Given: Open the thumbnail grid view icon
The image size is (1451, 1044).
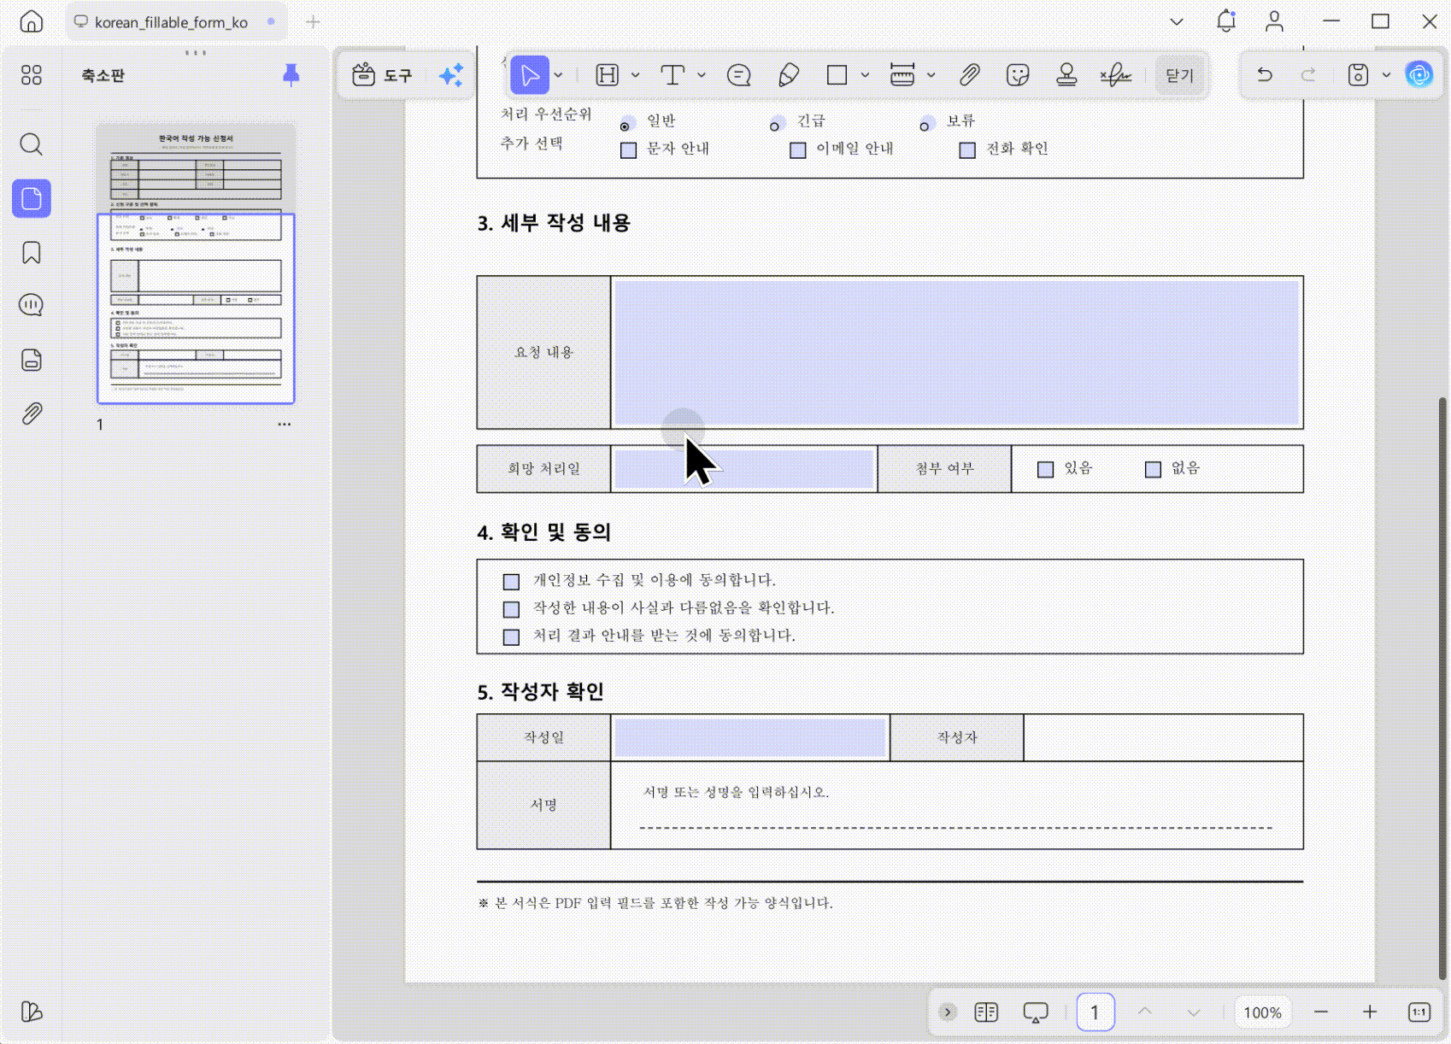Looking at the screenshot, I should tap(32, 75).
